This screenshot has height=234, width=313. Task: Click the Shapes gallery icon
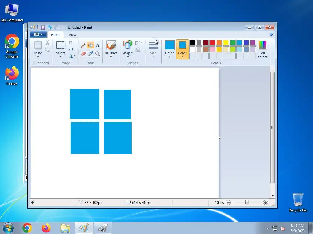[x=128, y=45]
